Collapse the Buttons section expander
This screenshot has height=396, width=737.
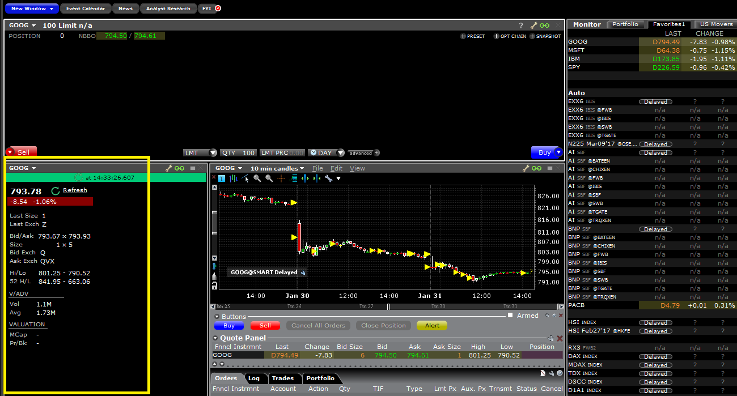coord(217,317)
